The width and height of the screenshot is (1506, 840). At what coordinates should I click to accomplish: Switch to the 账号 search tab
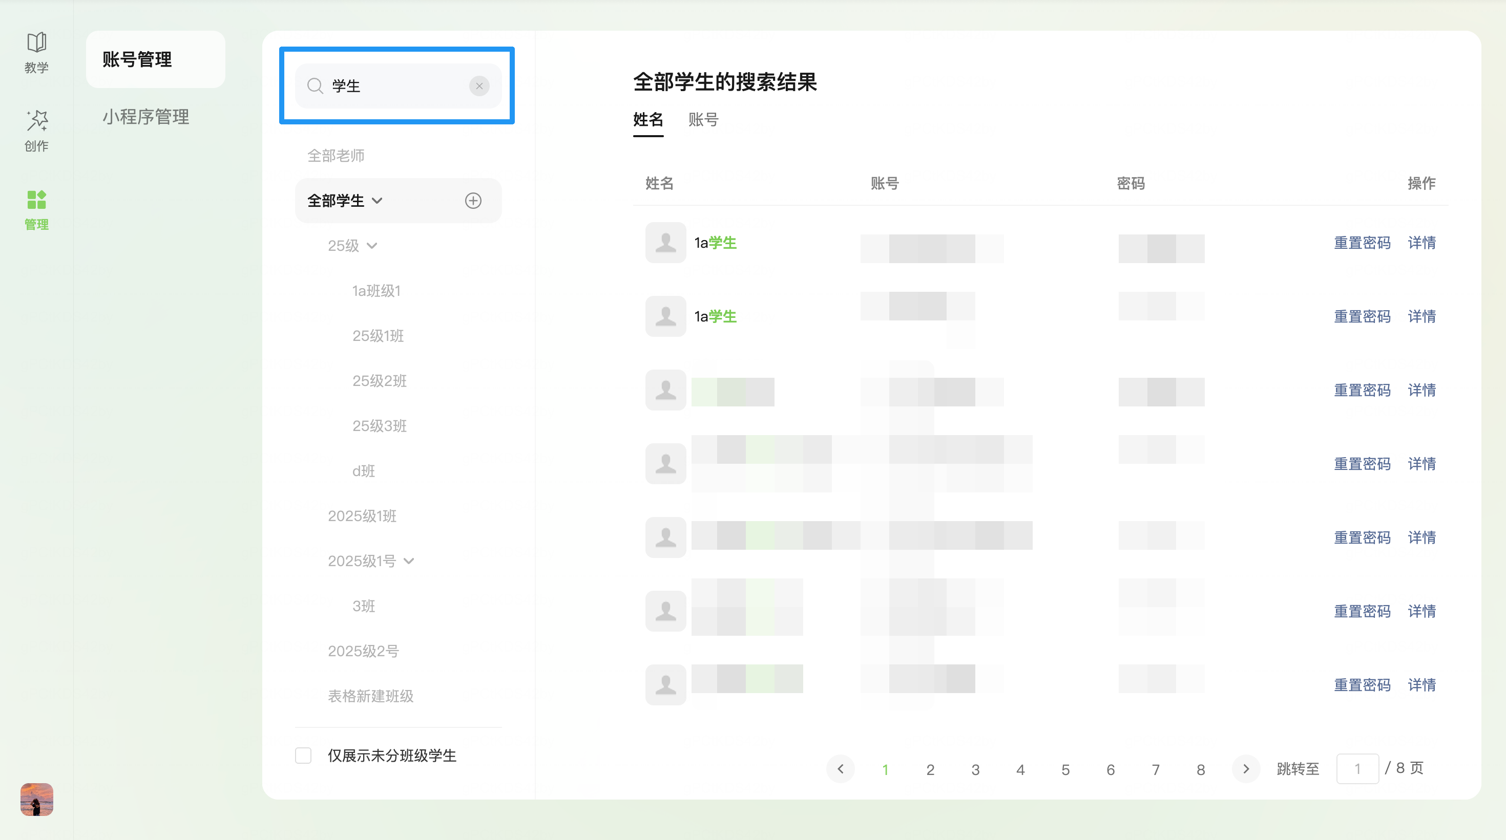pyautogui.click(x=703, y=120)
